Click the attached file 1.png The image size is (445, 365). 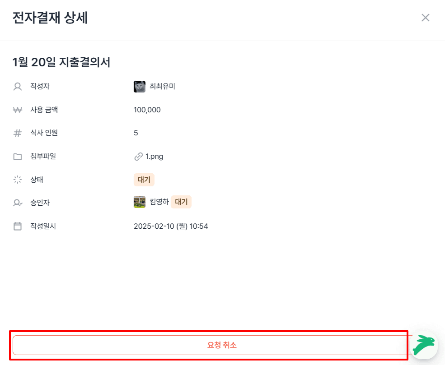(x=154, y=156)
